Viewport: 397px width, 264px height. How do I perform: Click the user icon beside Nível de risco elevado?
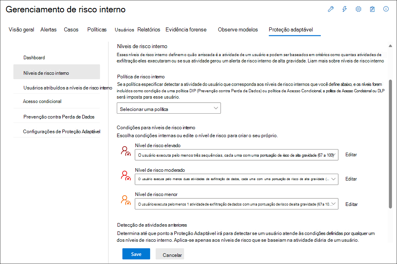tap(125, 151)
